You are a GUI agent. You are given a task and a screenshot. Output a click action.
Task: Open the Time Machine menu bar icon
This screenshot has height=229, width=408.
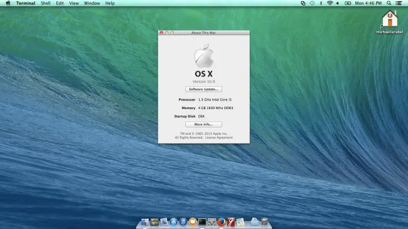pos(312,3)
